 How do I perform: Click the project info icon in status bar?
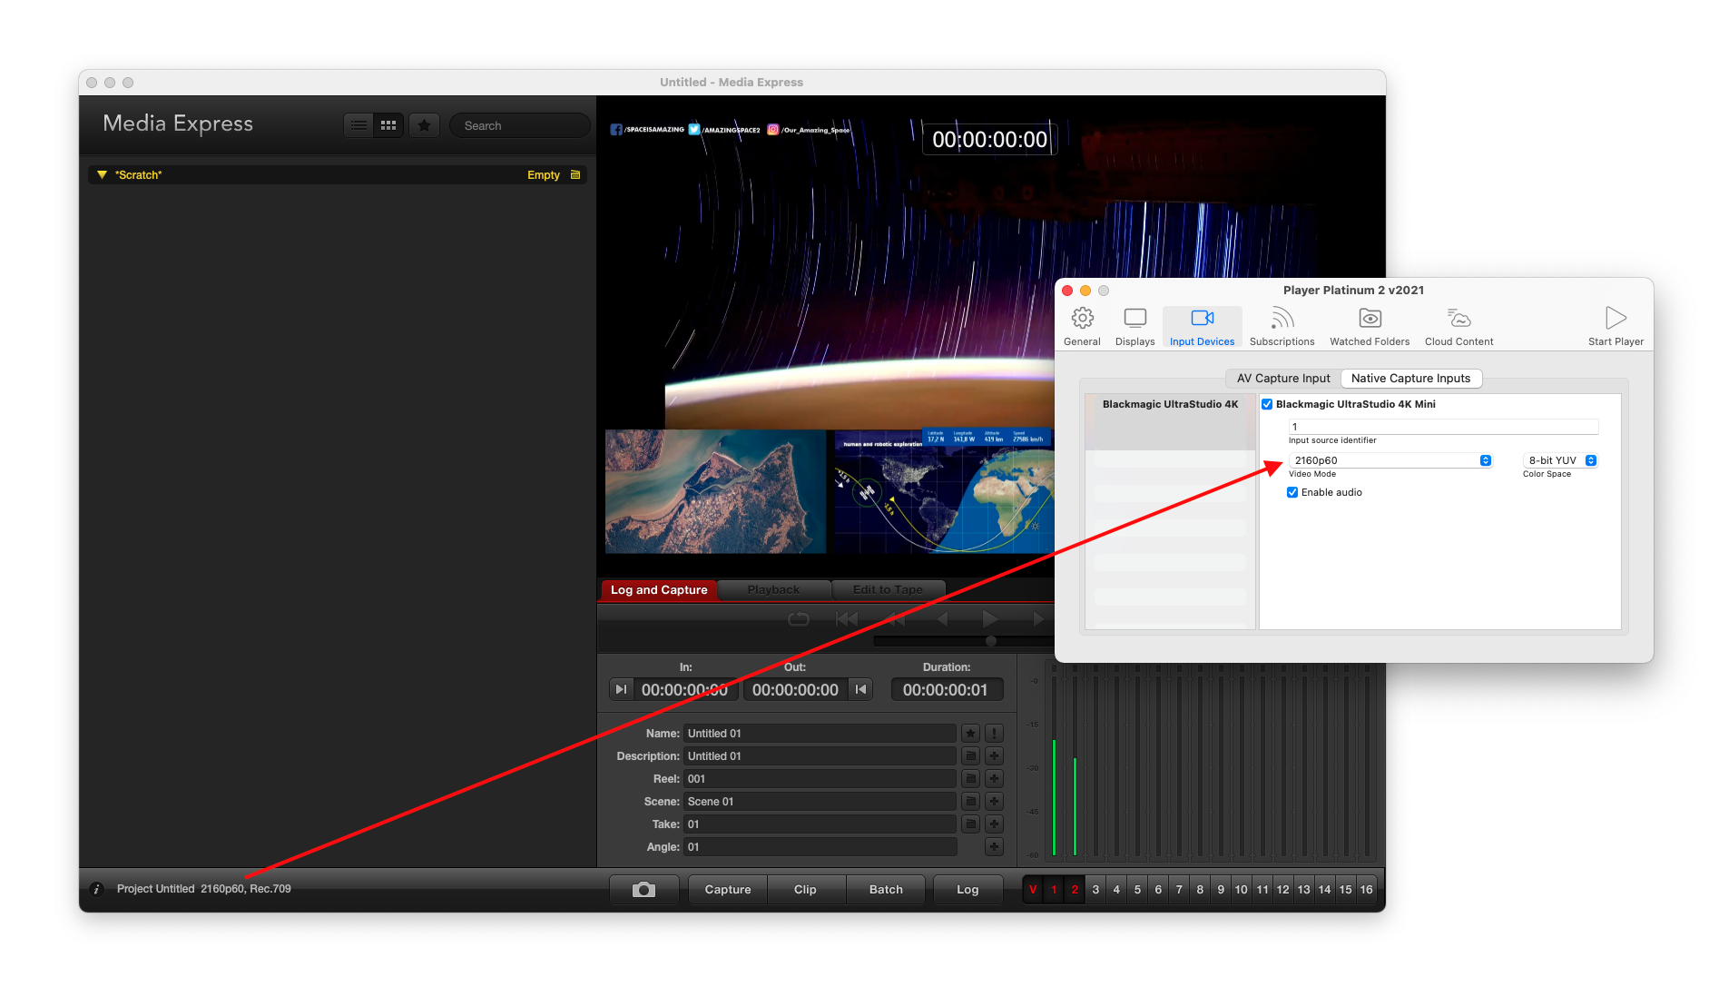tap(96, 890)
